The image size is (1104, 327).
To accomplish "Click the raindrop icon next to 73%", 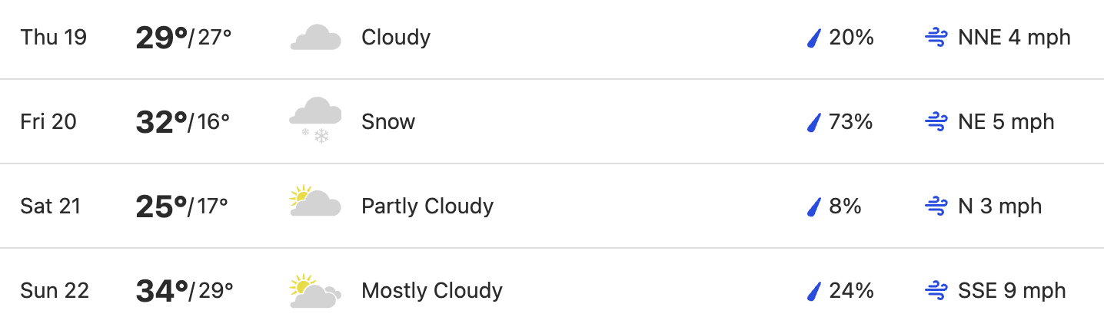I will (x=814, y=122).
